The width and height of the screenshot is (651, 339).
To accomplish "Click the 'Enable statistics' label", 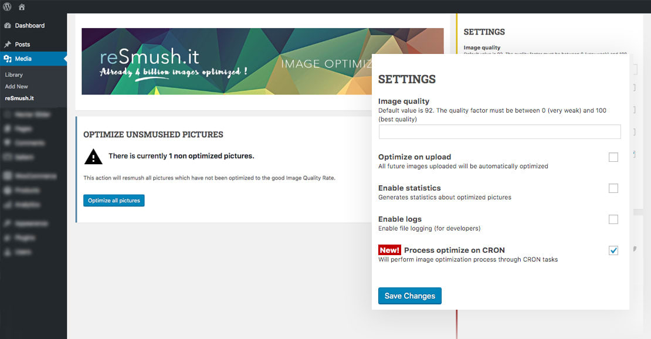I will tap(409, 188).
